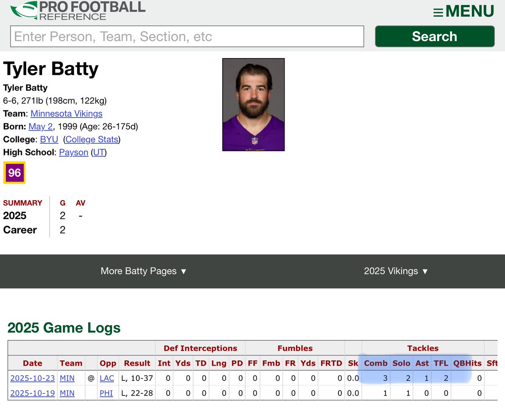Click the MIN link in the 10-23 row
This screenshot has height=409, width=505.
coord(67,378)
